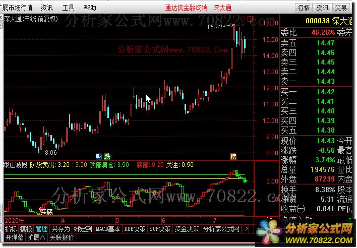Click the 委比 46.26% value
The height and width of the screenshot is (248, 357).
pyautogui.click(x=323, y=33)
